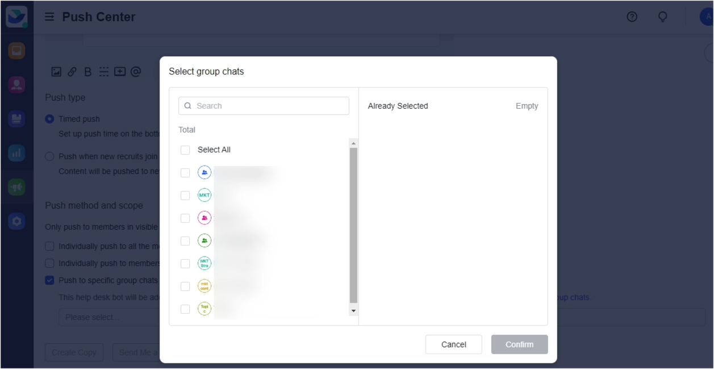Check the MKT group chat checkbox
This screenshot has width=714, height=369.
185,194
